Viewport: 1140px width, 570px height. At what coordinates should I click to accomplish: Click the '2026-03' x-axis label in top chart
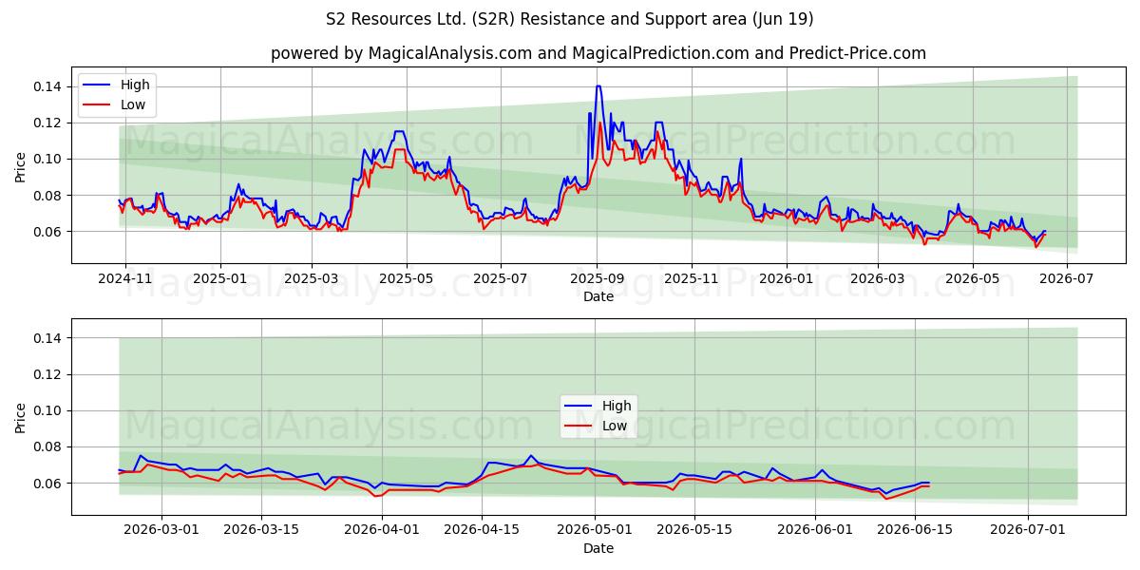[x=877, y=279]
